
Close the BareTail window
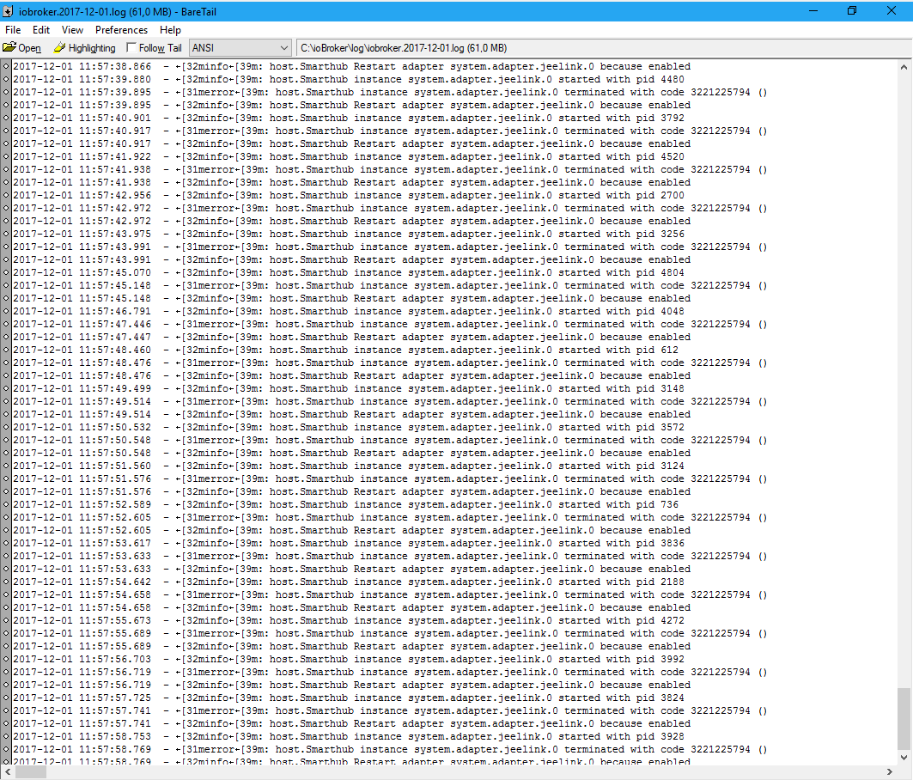(x=892, y=10)
